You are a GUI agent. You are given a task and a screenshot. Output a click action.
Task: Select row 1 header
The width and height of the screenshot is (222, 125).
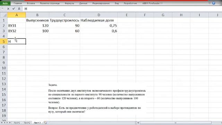tap(4, 20)
